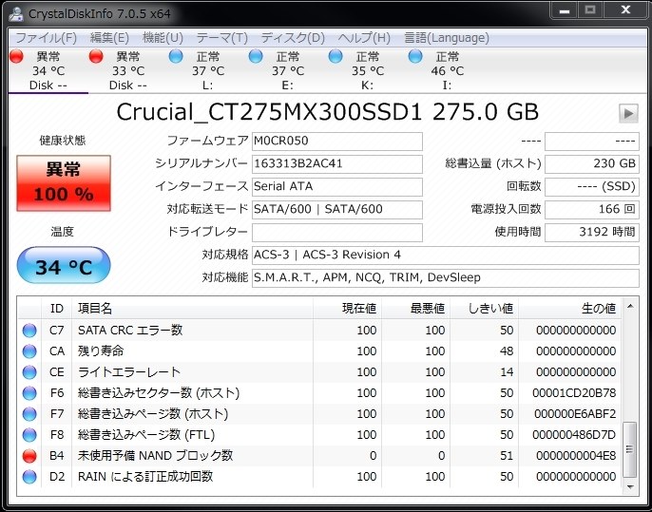Click the serial number field 163313B2AC41

click(x=337, y=164)
